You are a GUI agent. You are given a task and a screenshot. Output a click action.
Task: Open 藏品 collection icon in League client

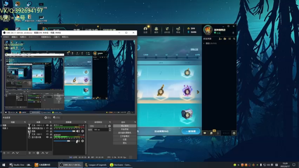(156, 30)
